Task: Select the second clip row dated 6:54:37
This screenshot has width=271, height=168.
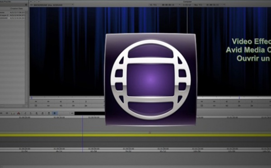Action: (13, 15)
